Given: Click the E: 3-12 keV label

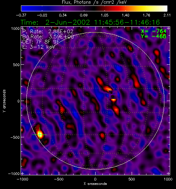Looking at the screenshot, I should coord(38,47).
